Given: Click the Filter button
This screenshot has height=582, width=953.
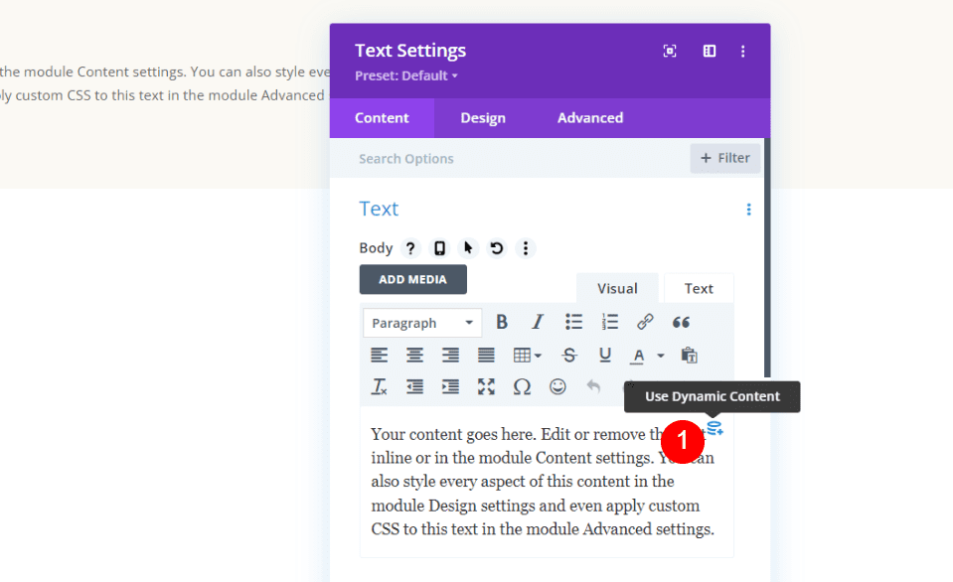Looking at the screenshot, I should [x=725, y=158].
